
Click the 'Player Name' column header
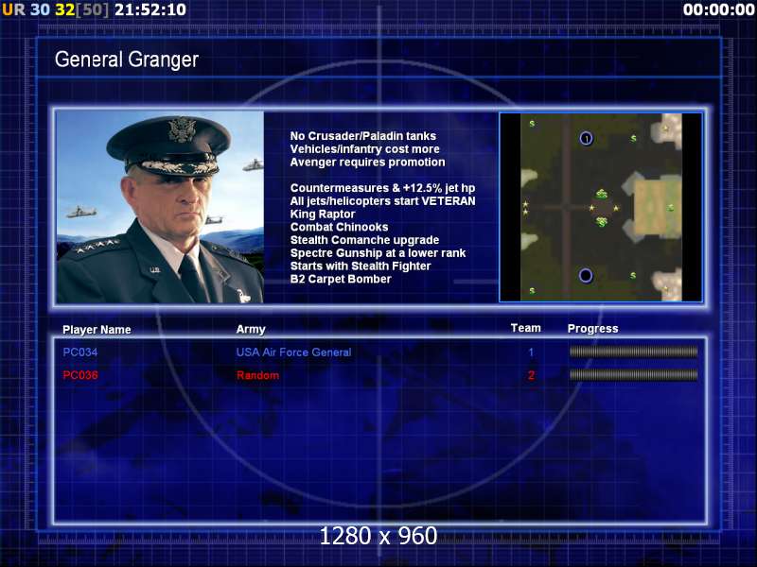[97, 330]
